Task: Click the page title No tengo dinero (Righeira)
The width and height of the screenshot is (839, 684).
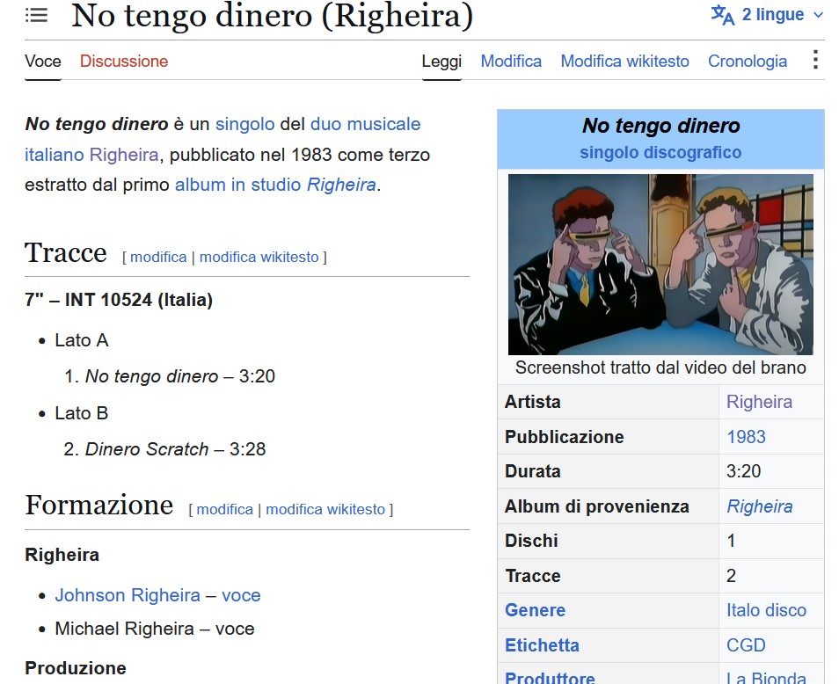Action: tap(273, 16)
